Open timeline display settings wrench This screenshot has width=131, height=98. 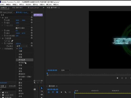(65, 92)
